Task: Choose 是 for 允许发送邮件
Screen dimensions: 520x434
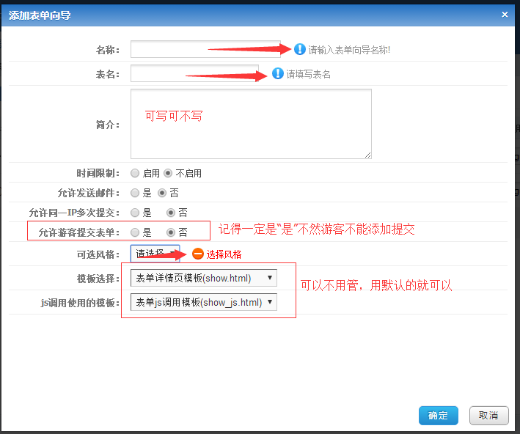Action: click(x=135, y=193)
